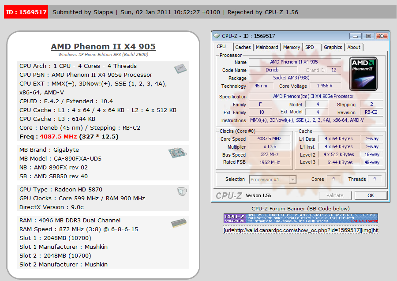Click the CPU-Z title bar app icon
Screen dimensions: 397x281
pos(217,36)
